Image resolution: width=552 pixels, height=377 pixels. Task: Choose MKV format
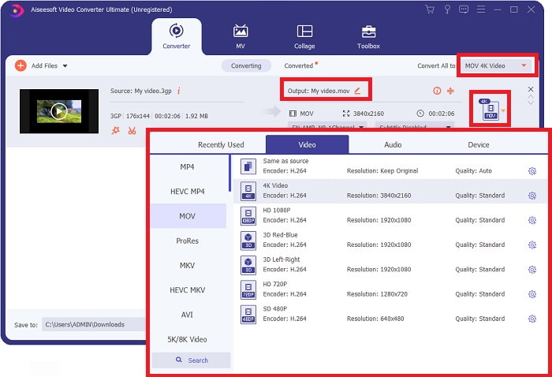[188, 266]
